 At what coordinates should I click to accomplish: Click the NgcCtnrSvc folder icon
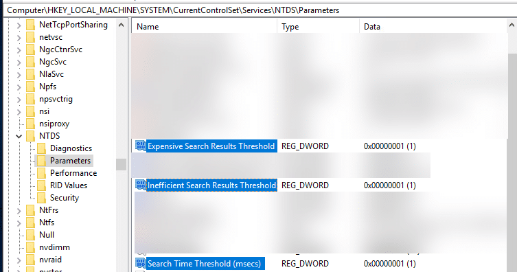(x=30, y=49)
